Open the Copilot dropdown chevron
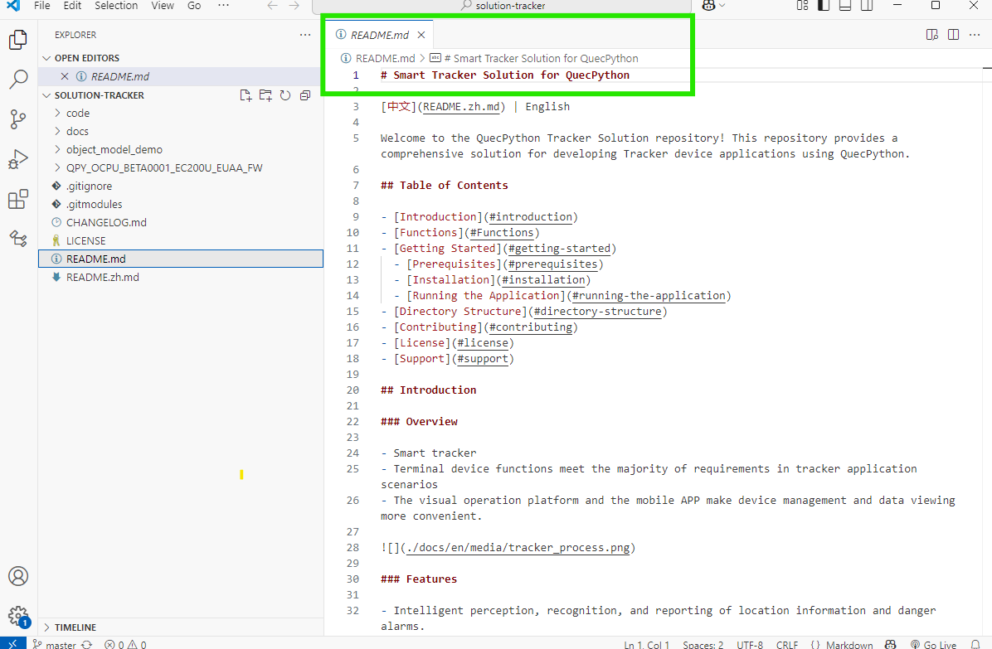Screen dimensions: 992x649 pyautogui.click(x=722, y=6)
